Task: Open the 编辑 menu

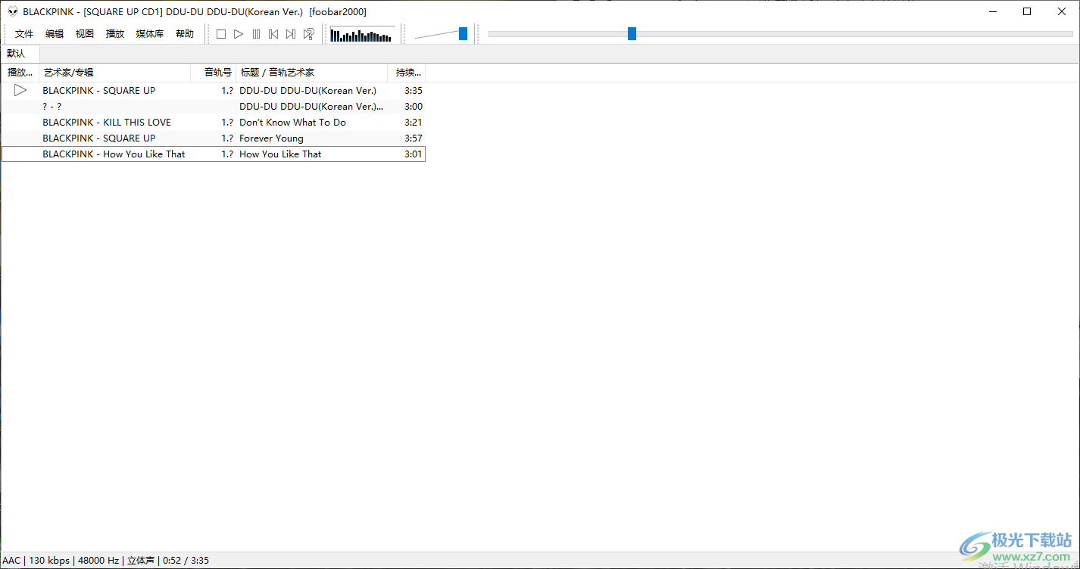Action: click(55, 34)
